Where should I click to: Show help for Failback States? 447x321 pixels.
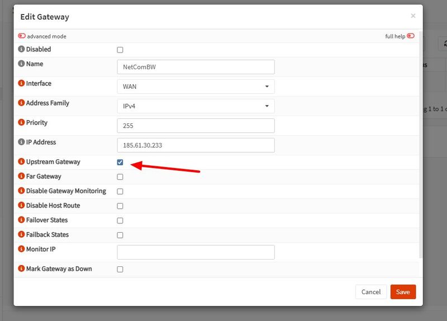pos(21,234)
